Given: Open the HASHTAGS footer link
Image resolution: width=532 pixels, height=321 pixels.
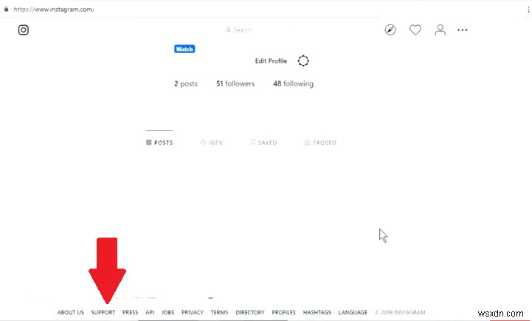Looking at the screenshot, I should 317,312.
